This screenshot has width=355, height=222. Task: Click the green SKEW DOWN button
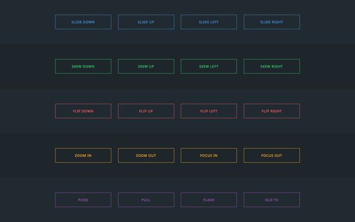click(x=83, y=66)
